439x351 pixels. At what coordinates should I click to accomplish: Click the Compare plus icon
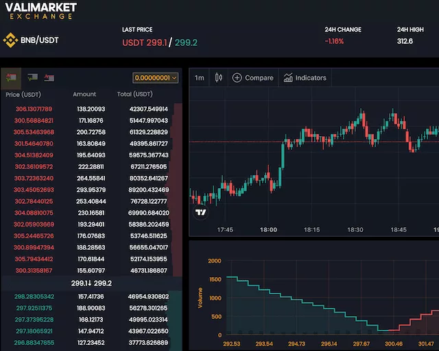pyautogui.click(x=237, y=78)
